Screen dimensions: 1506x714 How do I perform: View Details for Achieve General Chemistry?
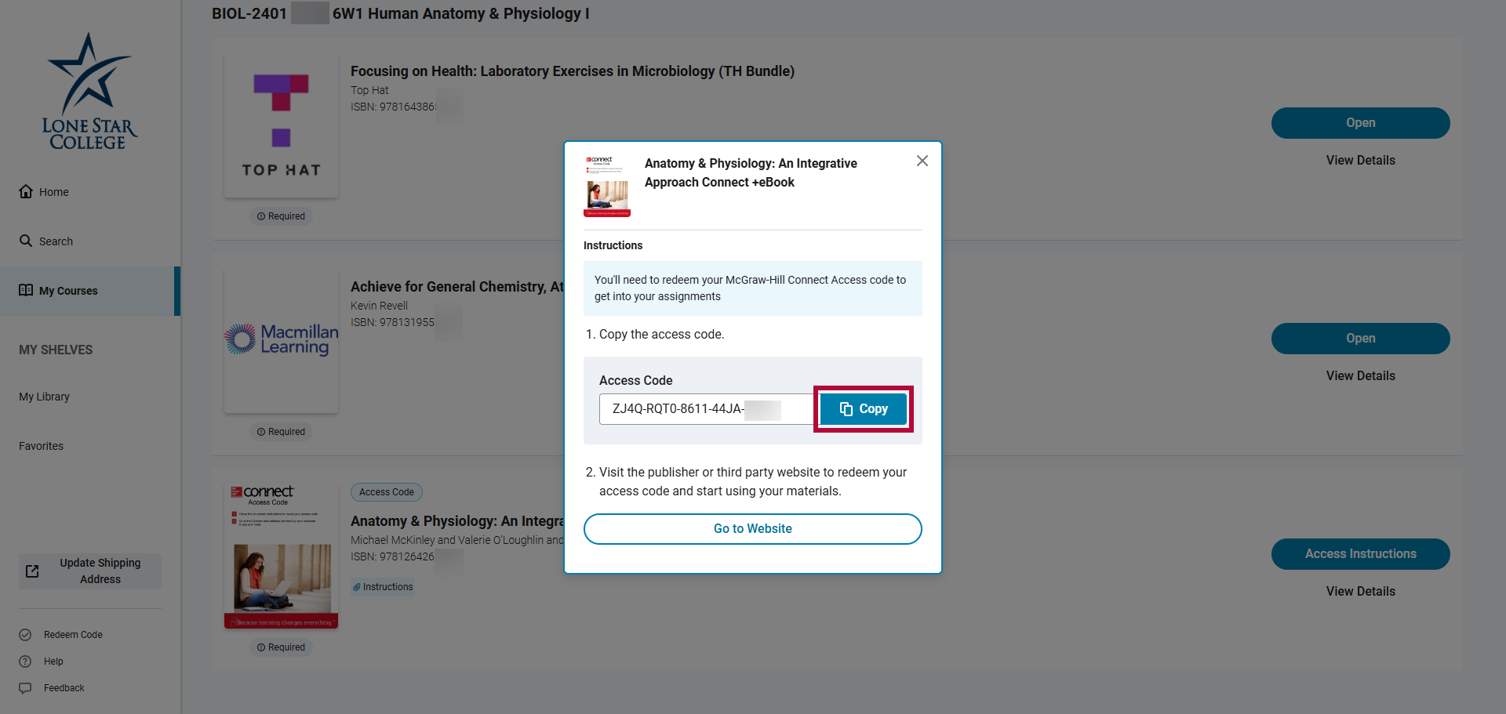pyautogui.click(x=1361, y=375)
